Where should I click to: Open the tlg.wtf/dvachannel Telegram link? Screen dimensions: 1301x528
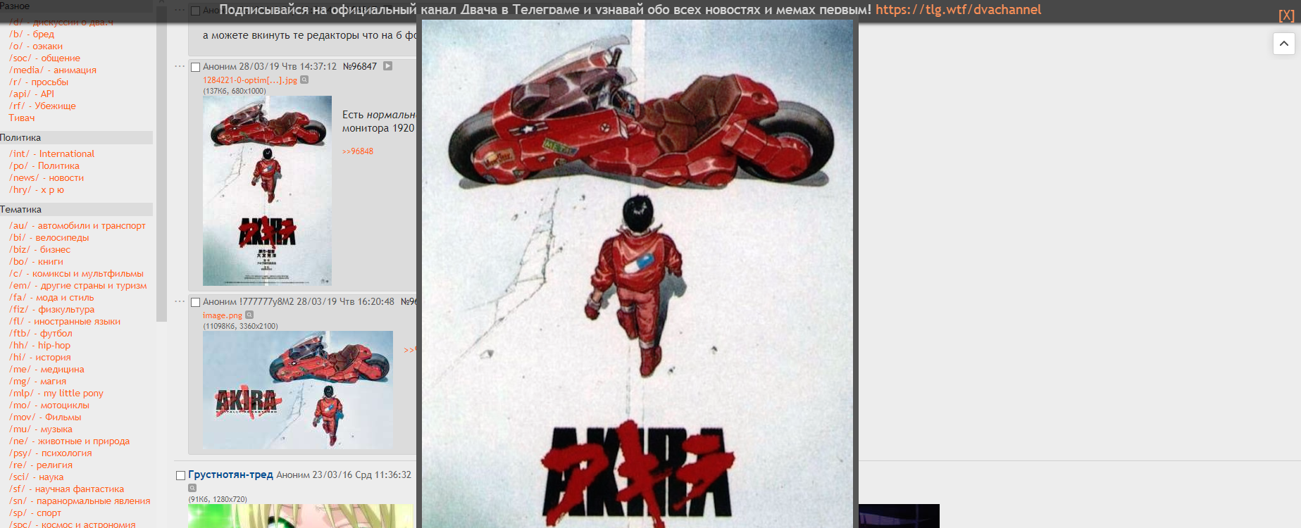coord(958,10)
